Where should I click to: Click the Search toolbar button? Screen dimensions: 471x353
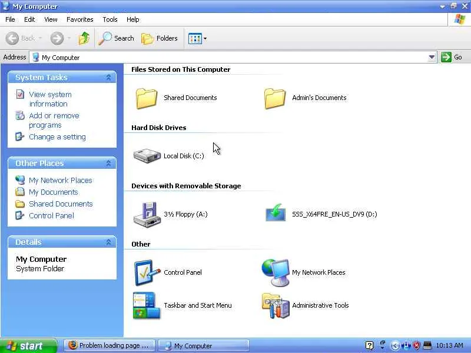[x=116, y=38]
